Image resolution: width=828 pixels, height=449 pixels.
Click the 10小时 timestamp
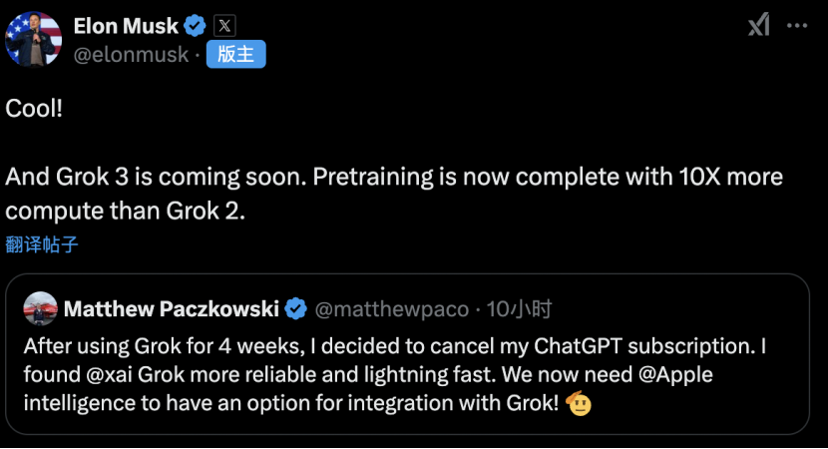[520, 309]
